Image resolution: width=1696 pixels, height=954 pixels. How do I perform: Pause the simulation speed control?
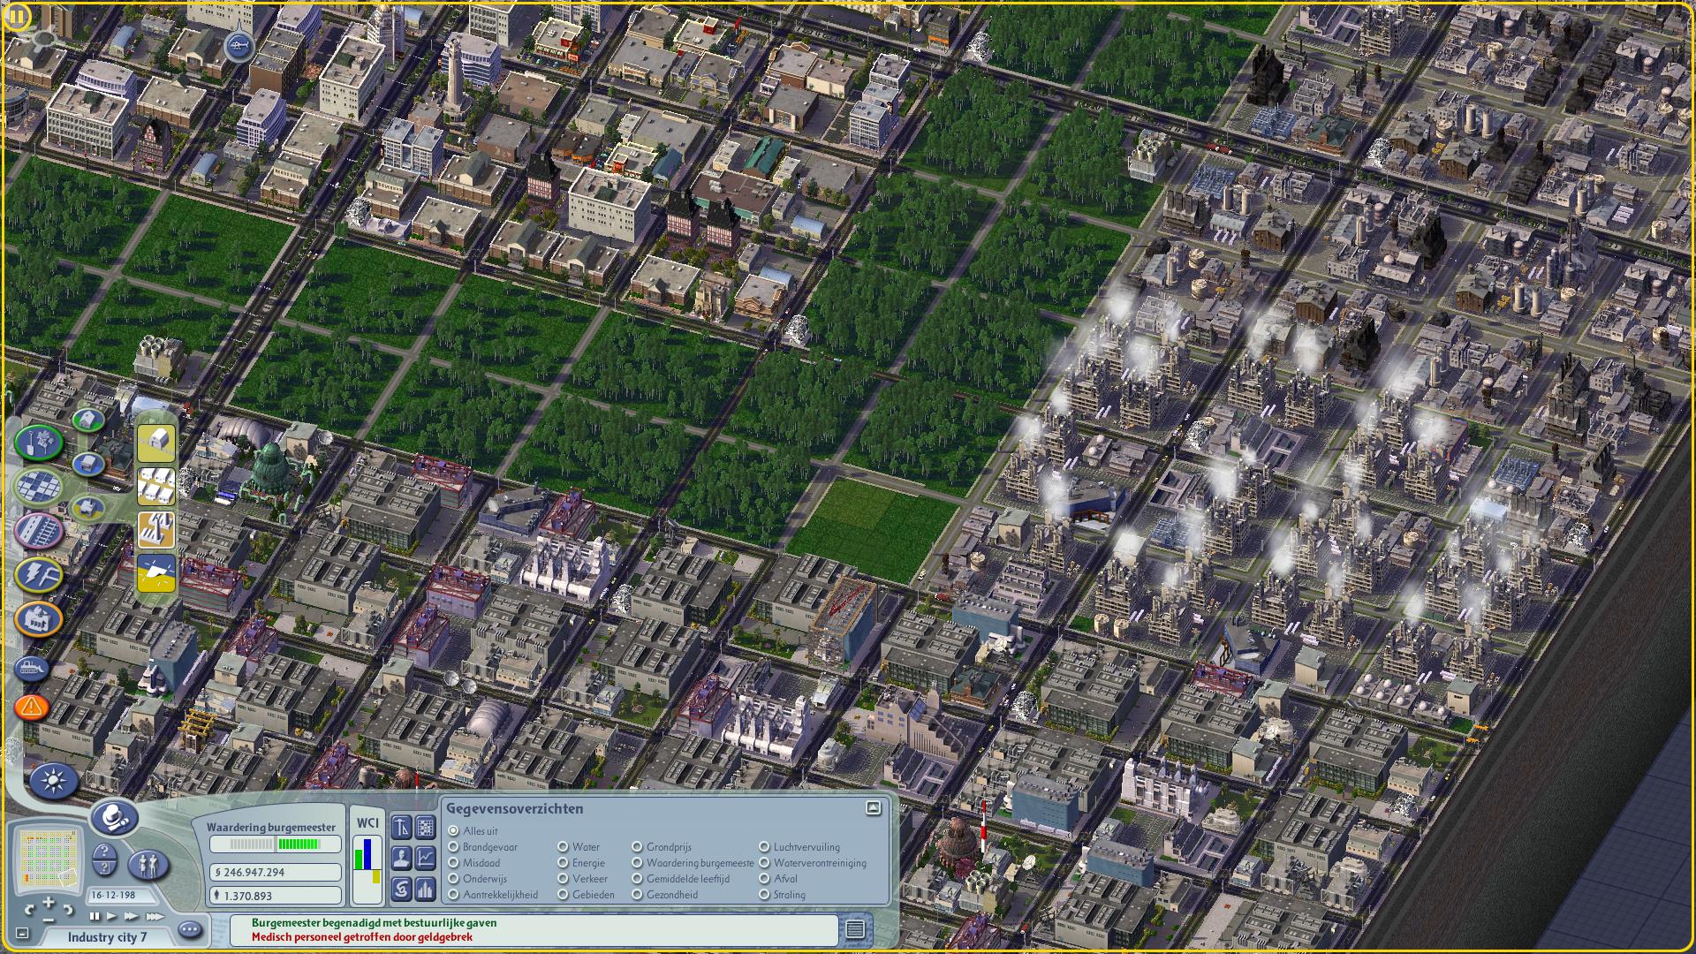[x=95, y=916]
